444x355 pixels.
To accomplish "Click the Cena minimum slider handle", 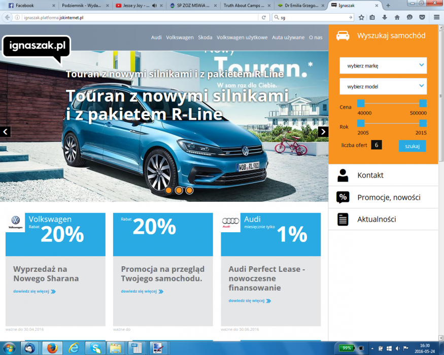I will coord(361,103).
